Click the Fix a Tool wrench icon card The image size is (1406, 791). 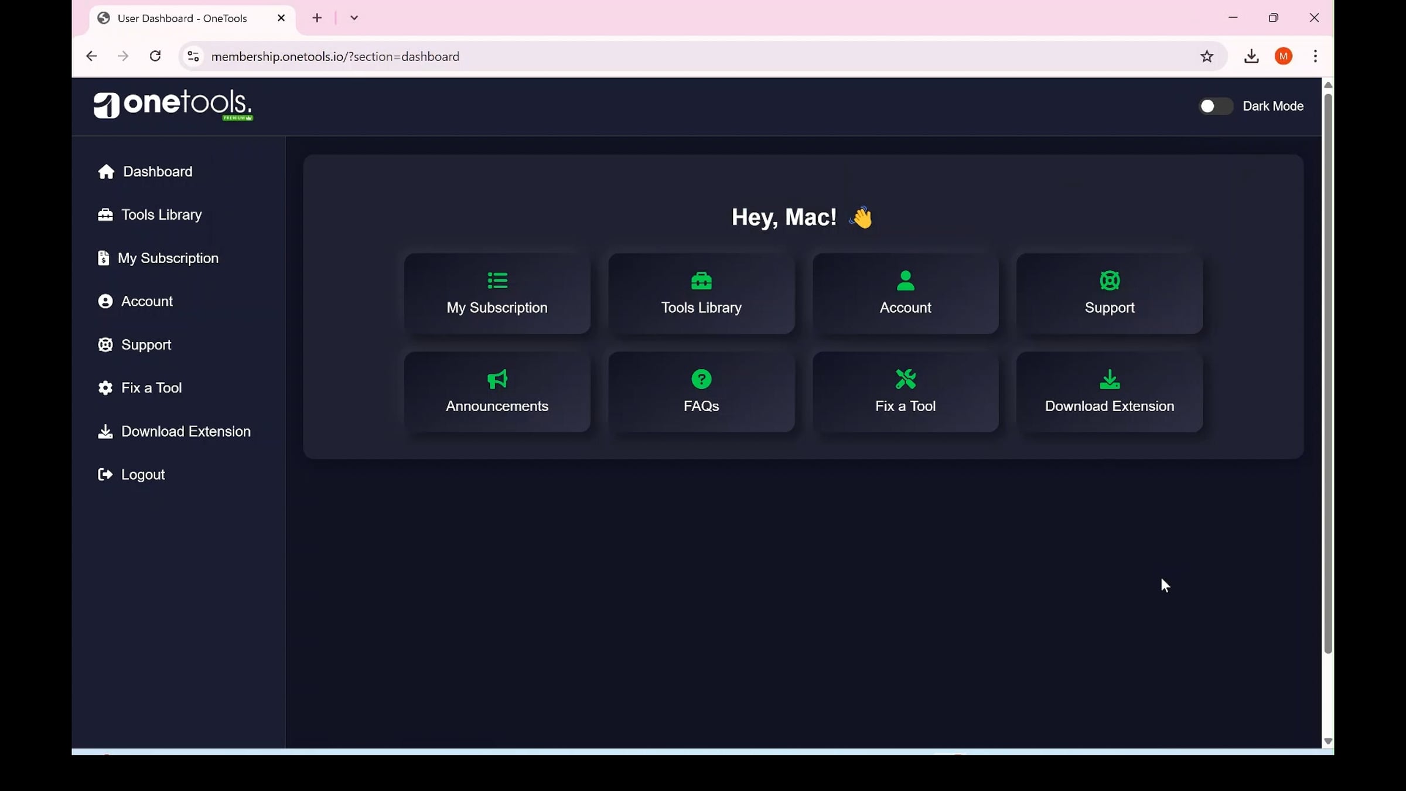[905, 379]
